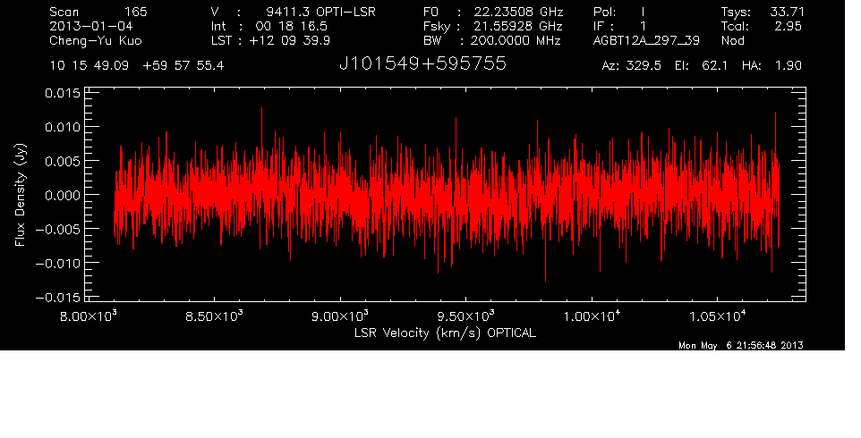861x438 pixels.
Task: Click x-axis tick label 1.05×10⁴
Action: [x=718, y=316]
